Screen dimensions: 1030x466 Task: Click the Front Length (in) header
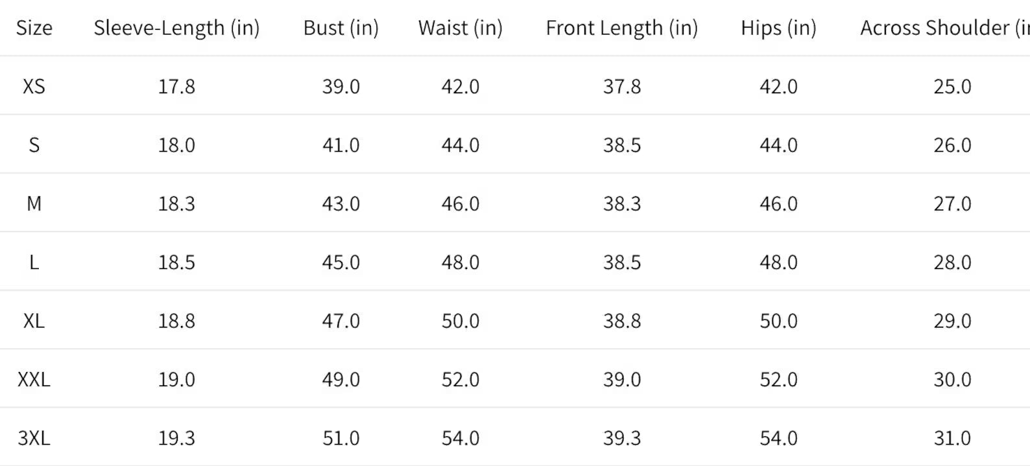coord(622,28)
